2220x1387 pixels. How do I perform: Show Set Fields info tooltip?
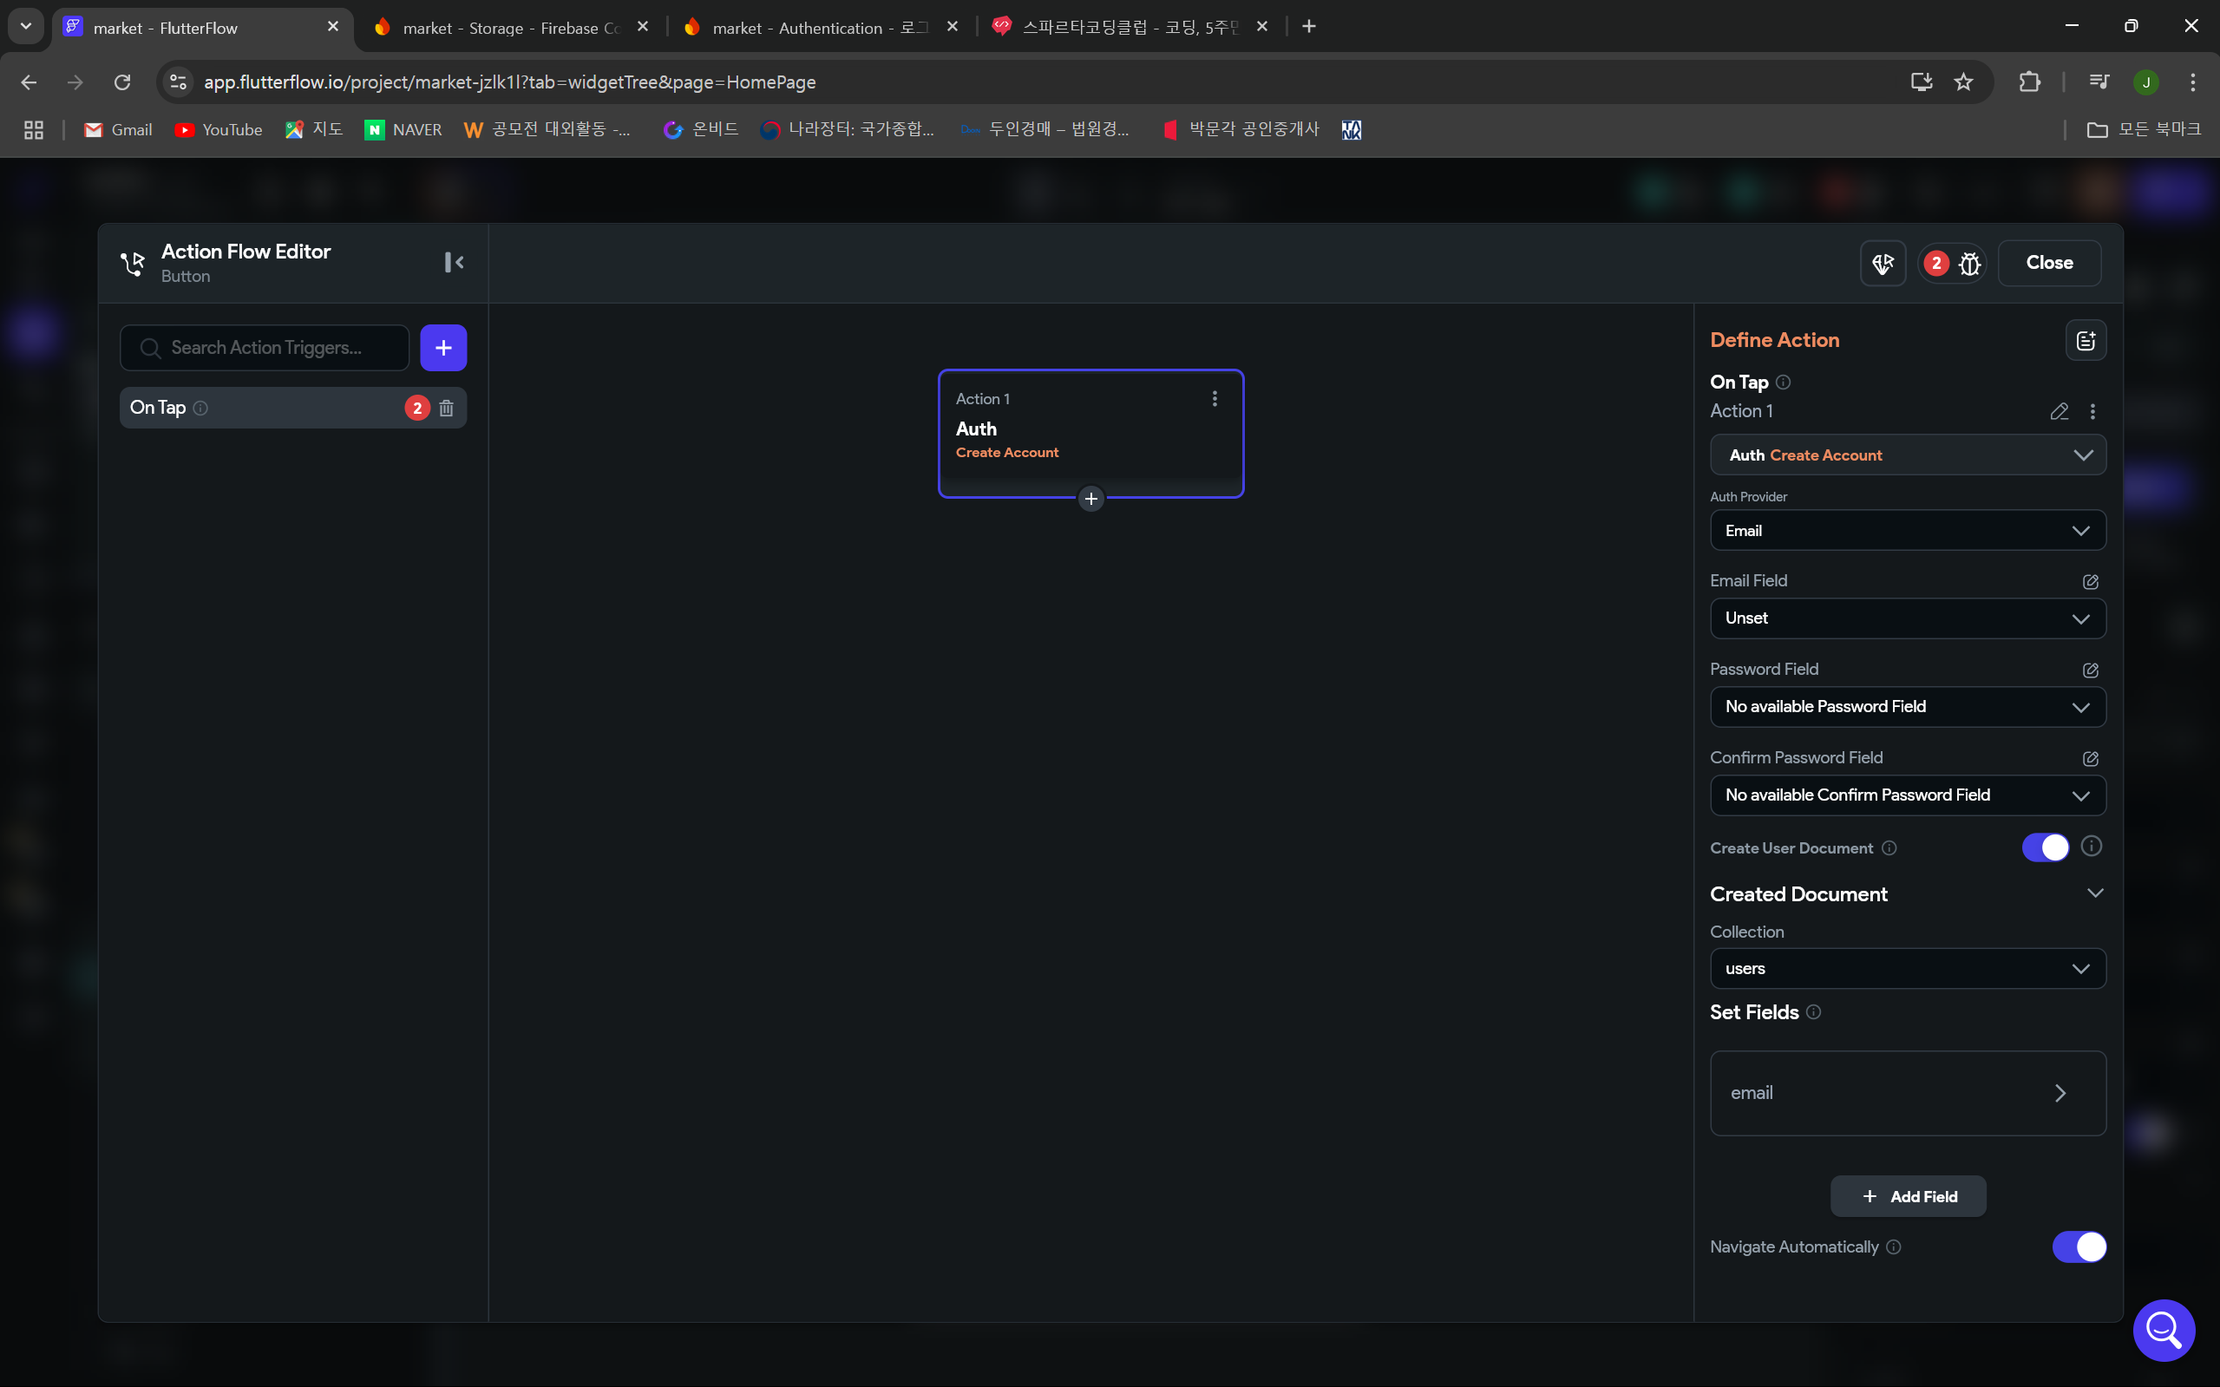coord(1812,1011)
